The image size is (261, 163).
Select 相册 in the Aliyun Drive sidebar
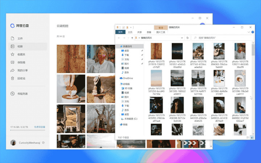coord(28,46)
